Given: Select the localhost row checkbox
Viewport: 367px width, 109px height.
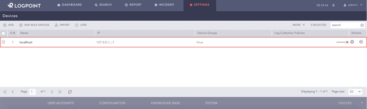Looking at the screenshot, I should coord(4,42).
